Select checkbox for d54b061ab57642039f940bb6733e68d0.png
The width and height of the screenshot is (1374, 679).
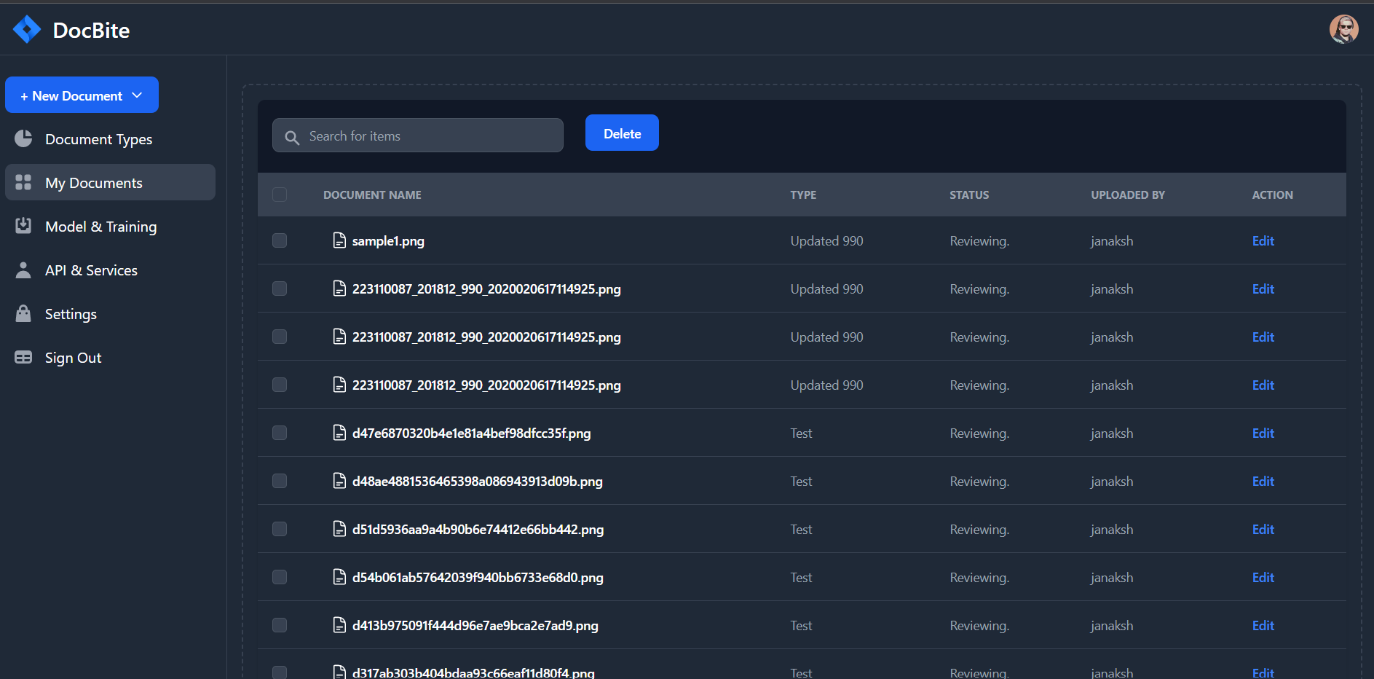pos(280,577)
